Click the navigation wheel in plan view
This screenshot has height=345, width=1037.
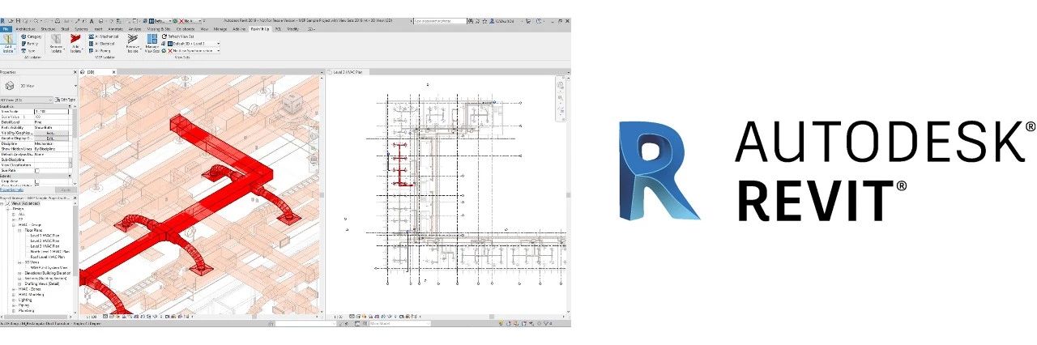(x=560, y=84)
